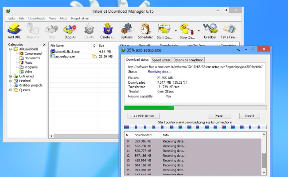Viewport: 288px width, 177px height.
Task: Switch to Options on completion tab
Action: click(x=188, y=60)
